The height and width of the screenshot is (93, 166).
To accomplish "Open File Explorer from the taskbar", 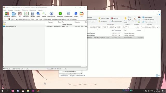I will coord(28,91).
